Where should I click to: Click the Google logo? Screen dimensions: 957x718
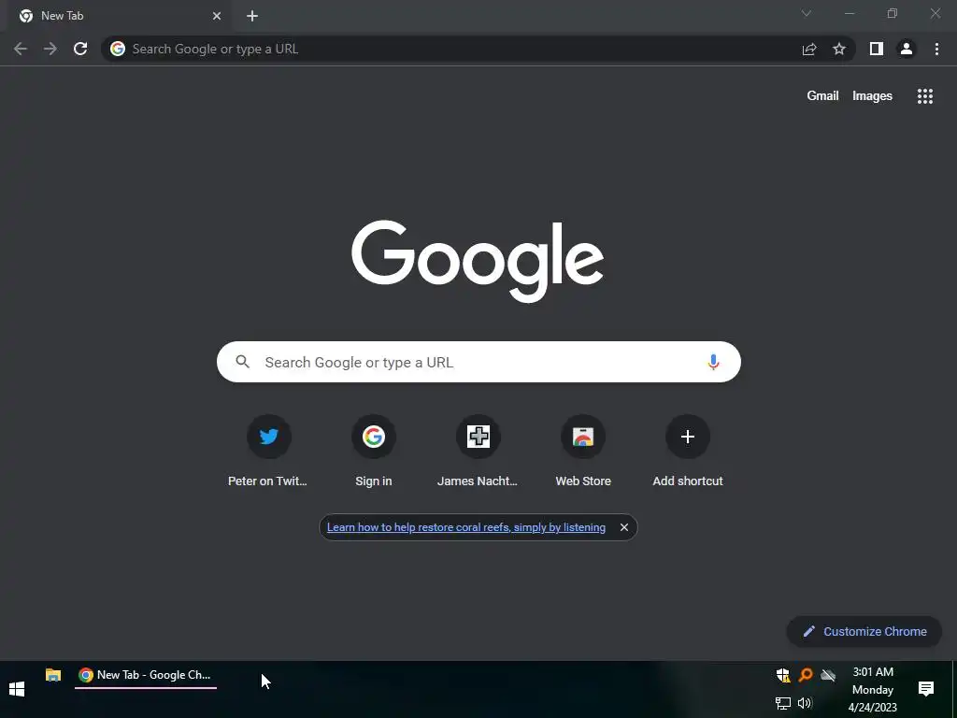point(478,262)
